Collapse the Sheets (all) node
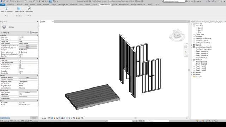The width and height of the screenshot is (226, 127). tap(191, 60)
